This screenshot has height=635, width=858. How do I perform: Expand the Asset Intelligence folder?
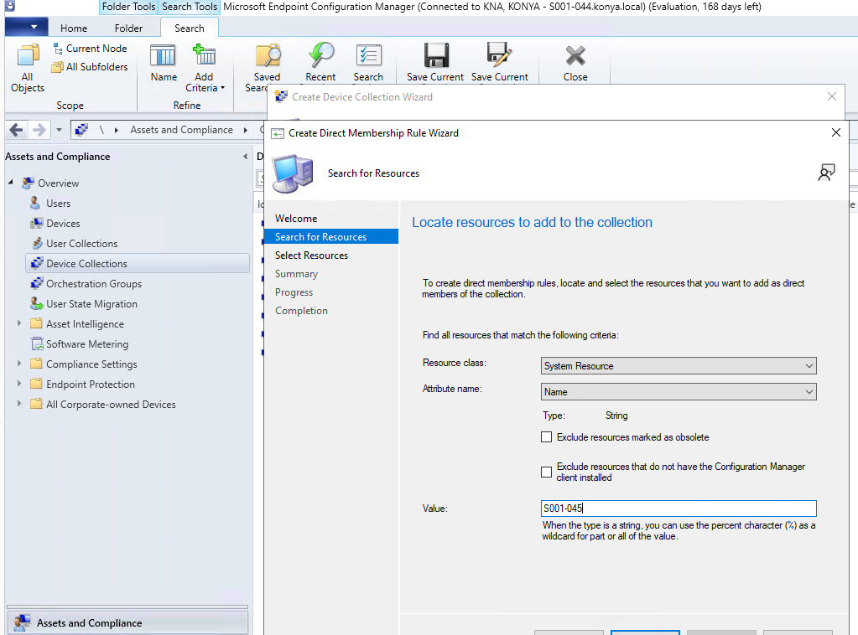click(x=19, y=323)
